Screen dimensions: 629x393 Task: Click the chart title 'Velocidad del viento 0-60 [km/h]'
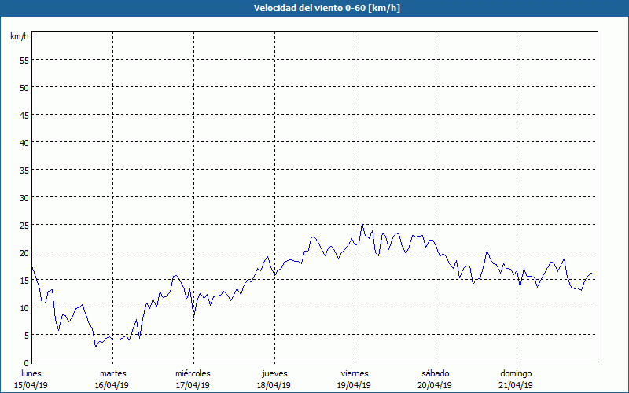(327, 8)
